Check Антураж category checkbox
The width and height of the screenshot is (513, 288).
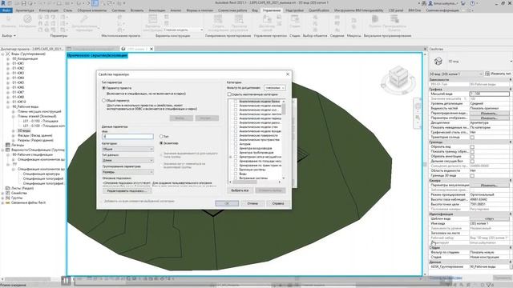[236, 144]
